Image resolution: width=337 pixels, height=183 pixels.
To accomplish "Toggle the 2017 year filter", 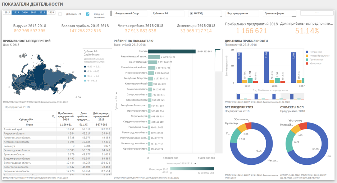I will point(33,13).
